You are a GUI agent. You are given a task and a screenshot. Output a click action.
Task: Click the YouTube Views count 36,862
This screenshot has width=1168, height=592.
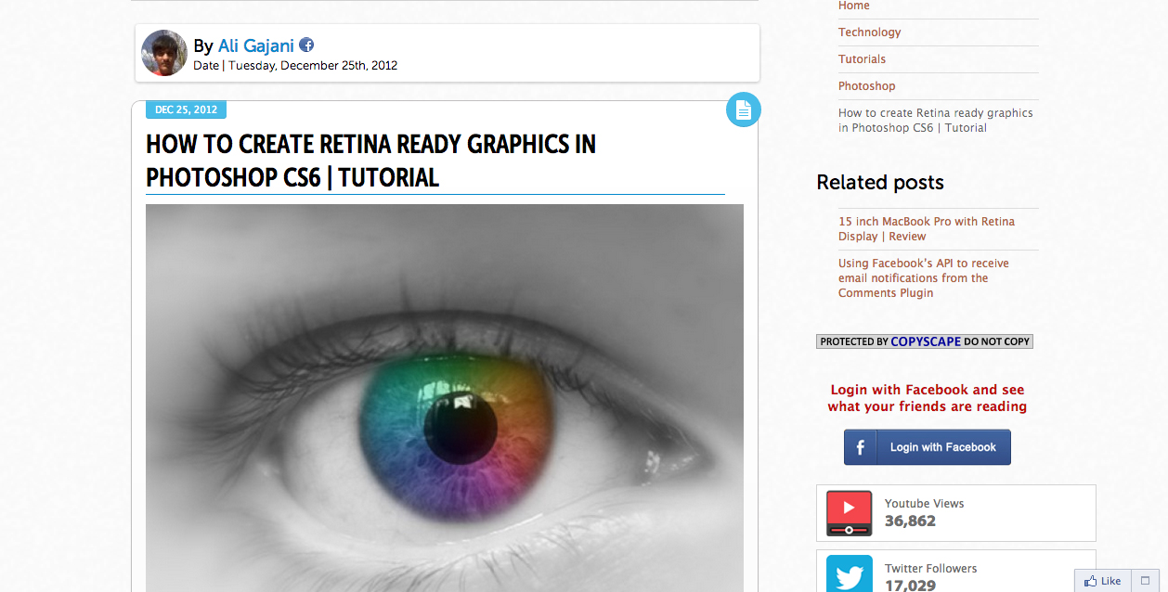click(910, 521)
